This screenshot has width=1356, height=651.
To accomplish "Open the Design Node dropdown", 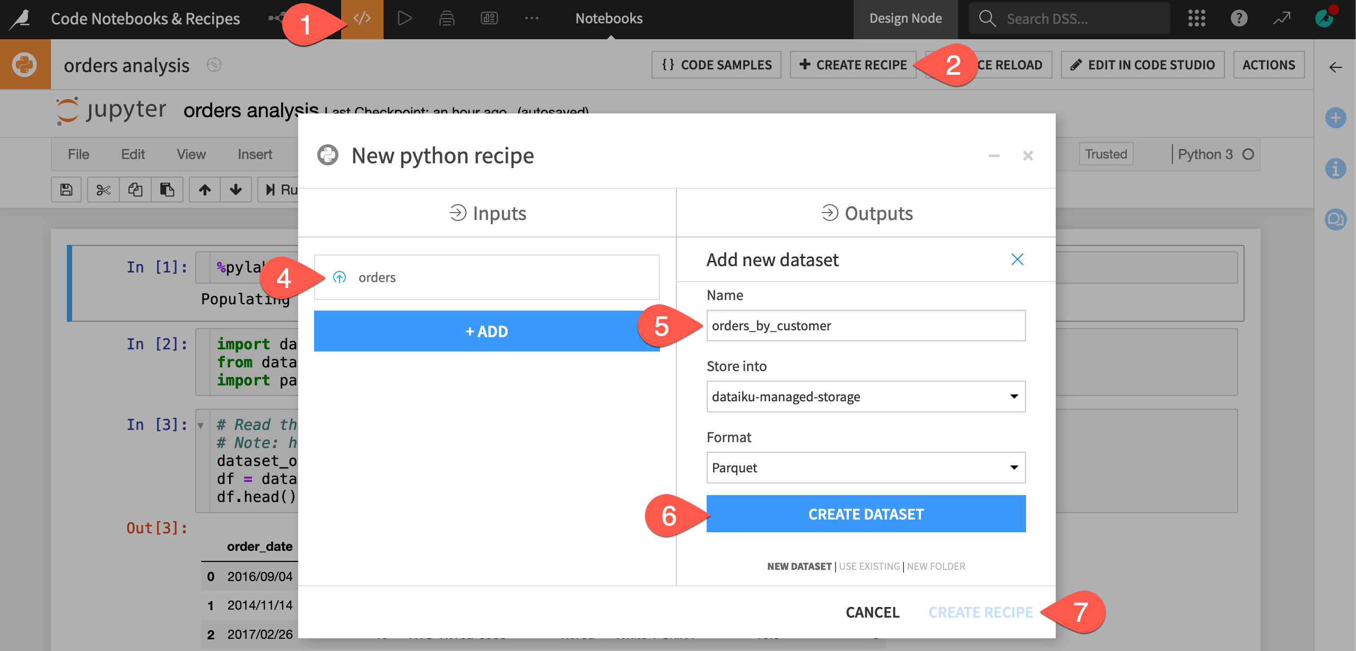I will 906,18.
